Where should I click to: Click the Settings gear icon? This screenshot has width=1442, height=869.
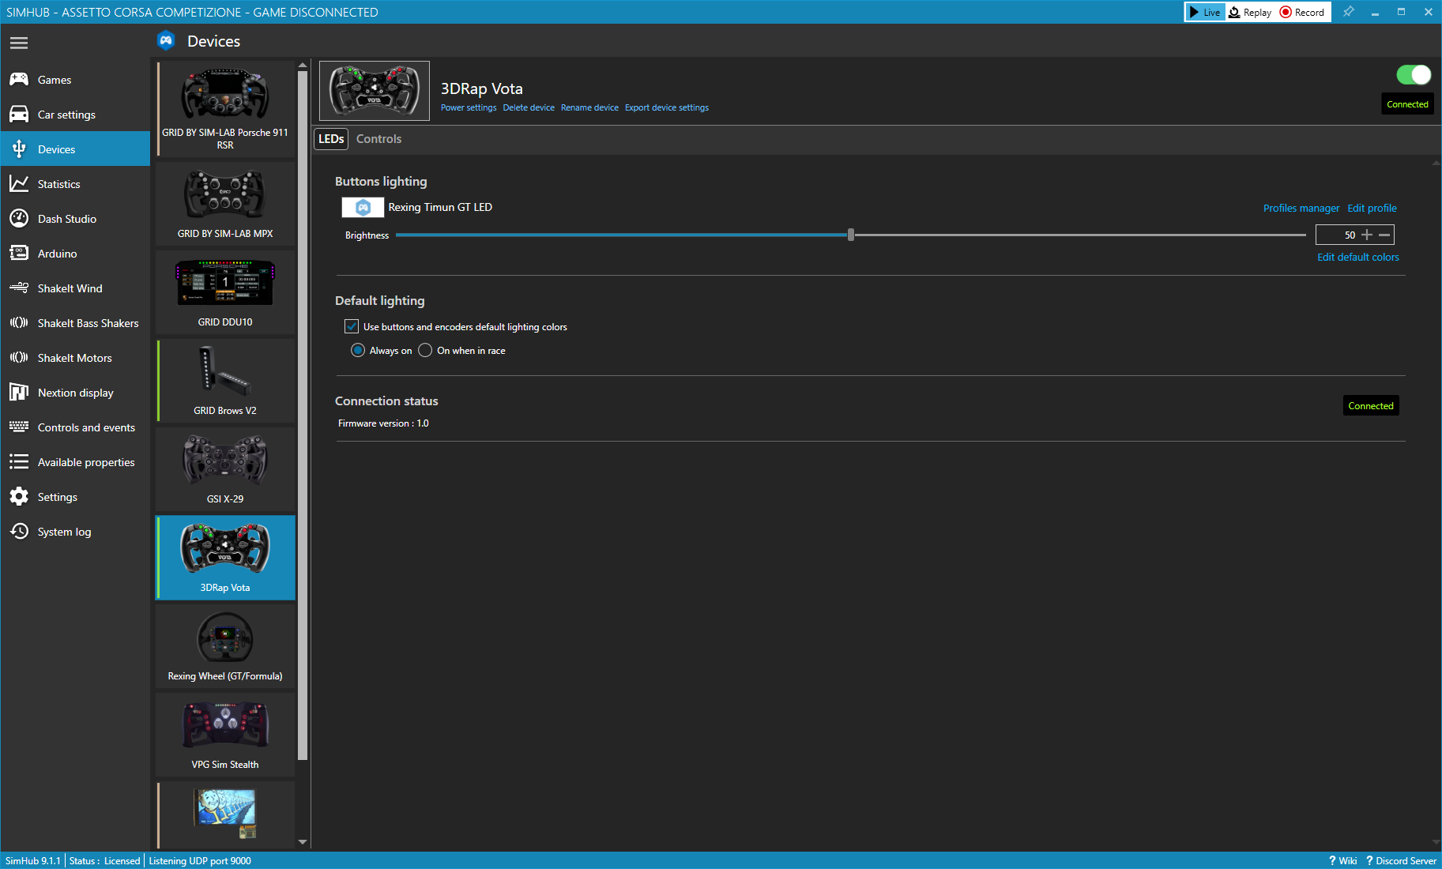coord(19,497)
